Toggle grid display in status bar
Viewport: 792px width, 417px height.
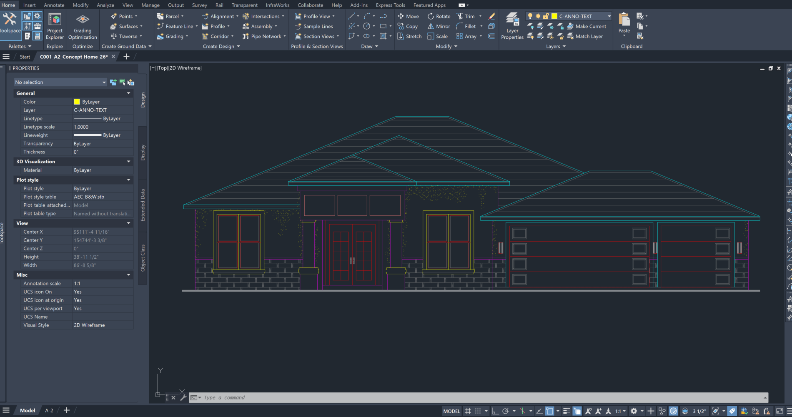click(468, 411)
